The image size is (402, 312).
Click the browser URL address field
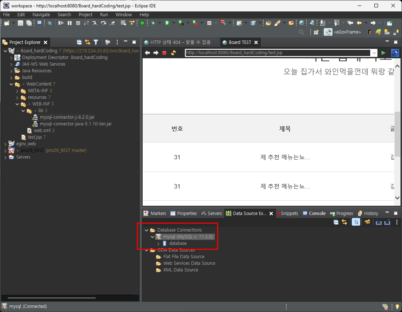tap(278, 53)
